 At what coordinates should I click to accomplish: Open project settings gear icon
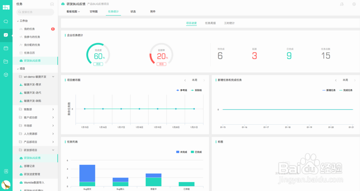pyautogui.click(x=354, y=4)
